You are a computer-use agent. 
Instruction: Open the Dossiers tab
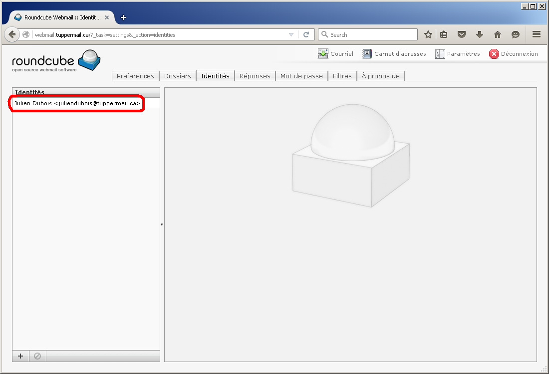(x=177, y=76)
